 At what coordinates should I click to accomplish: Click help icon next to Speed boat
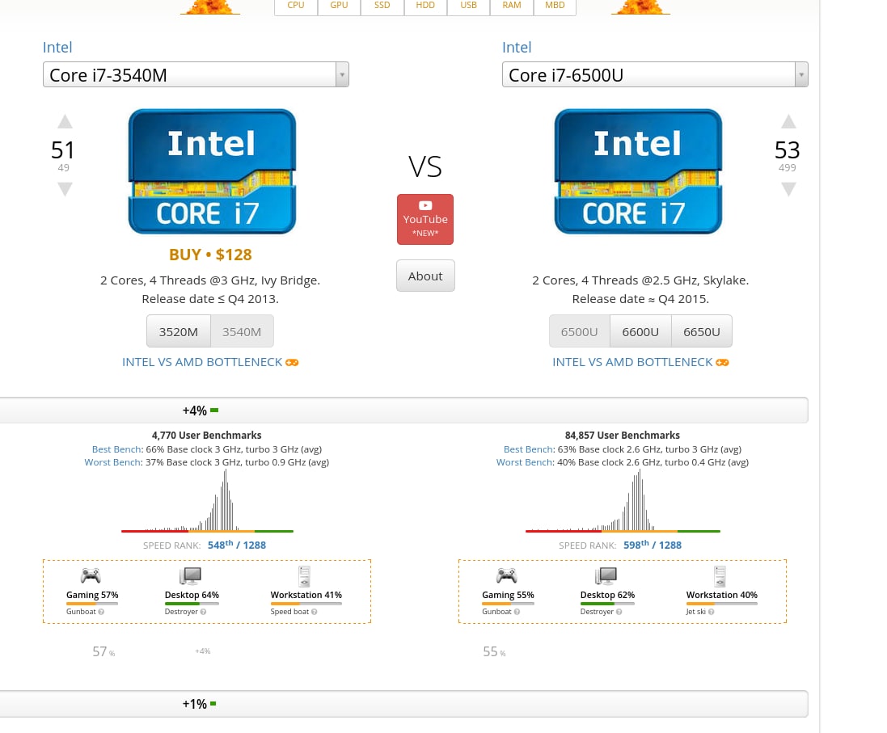(314, 612)
